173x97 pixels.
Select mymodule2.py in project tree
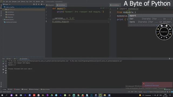10,15
